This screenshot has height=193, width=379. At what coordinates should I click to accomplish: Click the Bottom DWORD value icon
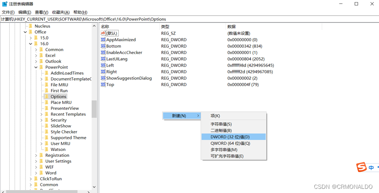[x=103, y=46]
